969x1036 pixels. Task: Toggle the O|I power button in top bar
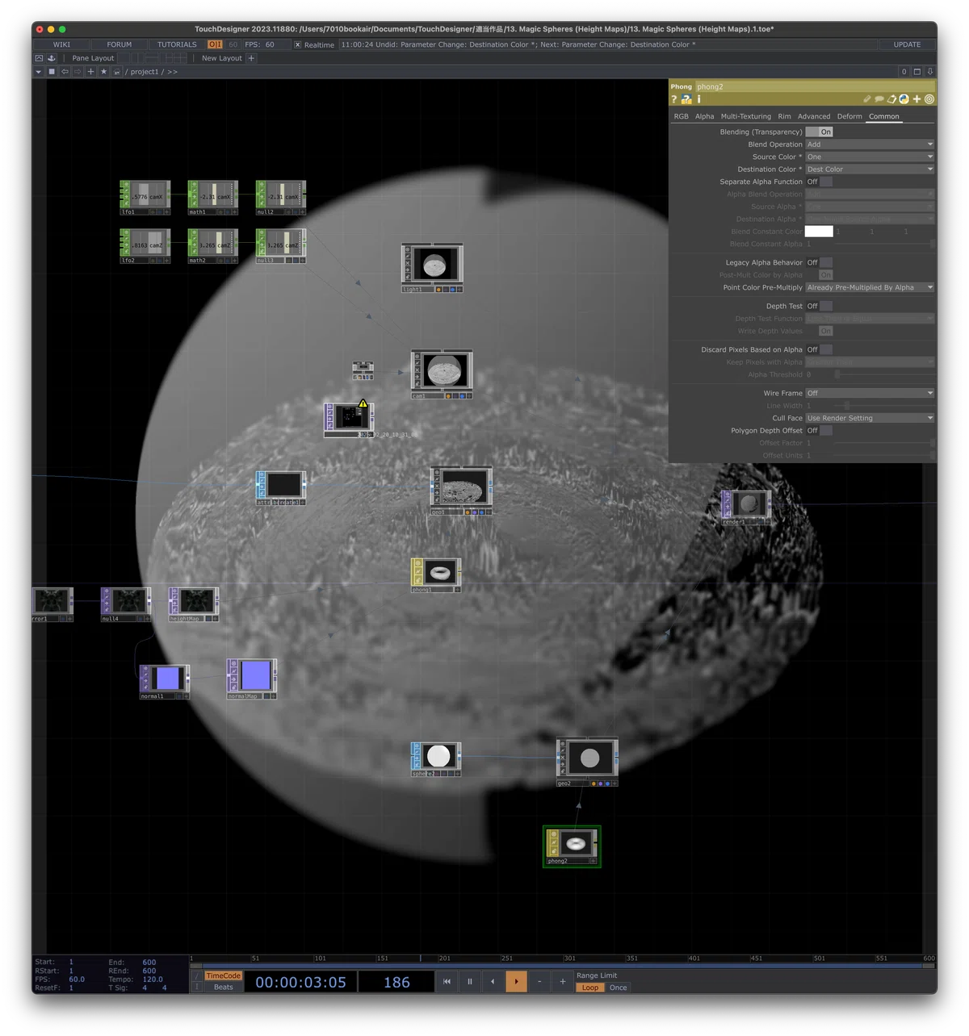[215, 44]
